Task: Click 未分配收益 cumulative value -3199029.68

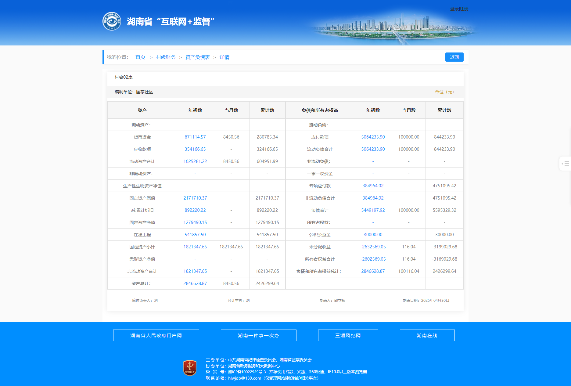Action: point(444,247)
